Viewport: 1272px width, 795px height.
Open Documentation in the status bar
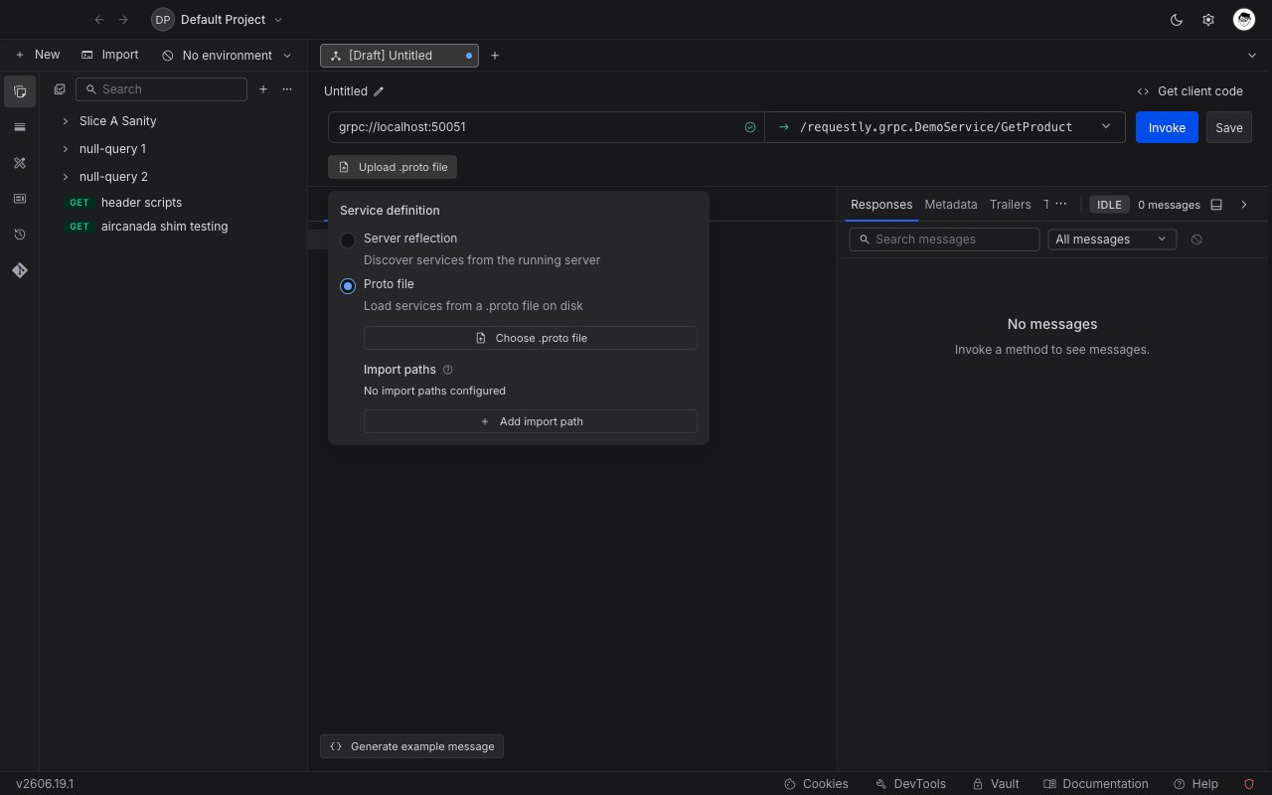click(1096, 784)
